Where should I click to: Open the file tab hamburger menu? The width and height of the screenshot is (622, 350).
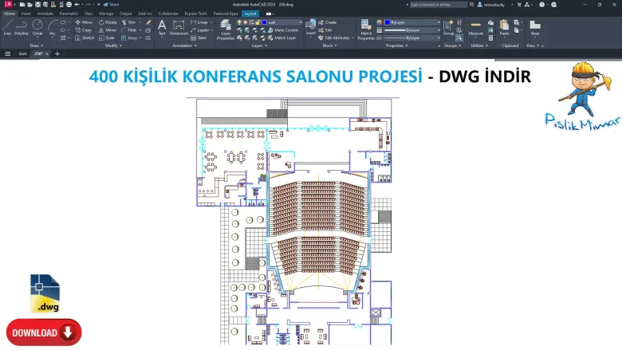pyautogui.click(x=7, y=53)
